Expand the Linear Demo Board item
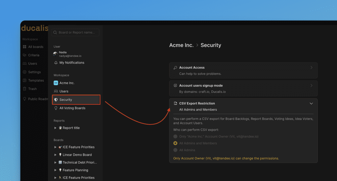Viewport: 337px width, 181px height. point(55,155)
